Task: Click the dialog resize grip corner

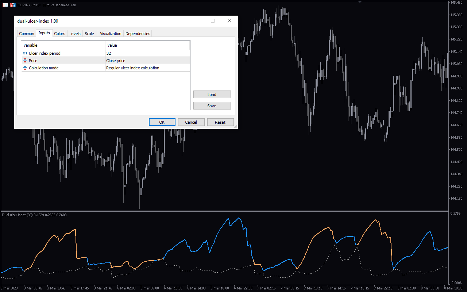Action: pos(236,127)
